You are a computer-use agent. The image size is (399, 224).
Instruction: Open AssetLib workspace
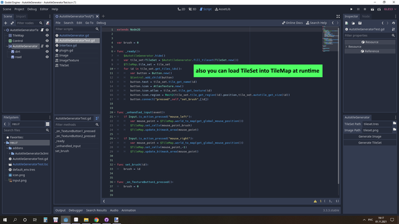coord(223,9)
